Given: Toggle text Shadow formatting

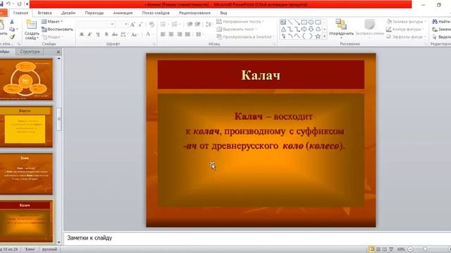Looking at the screenshot, I should [106, 34].
